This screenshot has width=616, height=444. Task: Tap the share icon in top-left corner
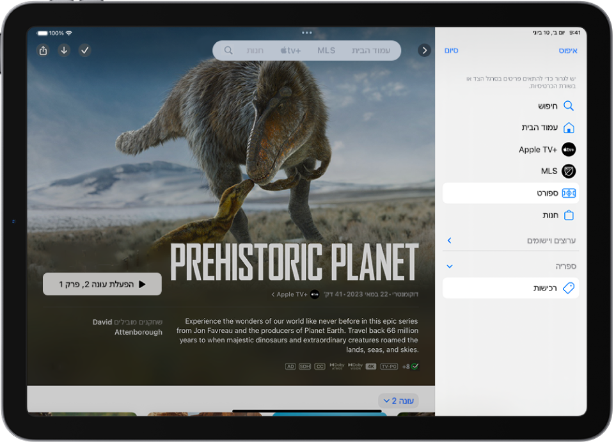click(x=43, y=51)
